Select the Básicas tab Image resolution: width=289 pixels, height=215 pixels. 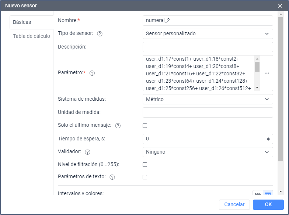click(22, 22)
